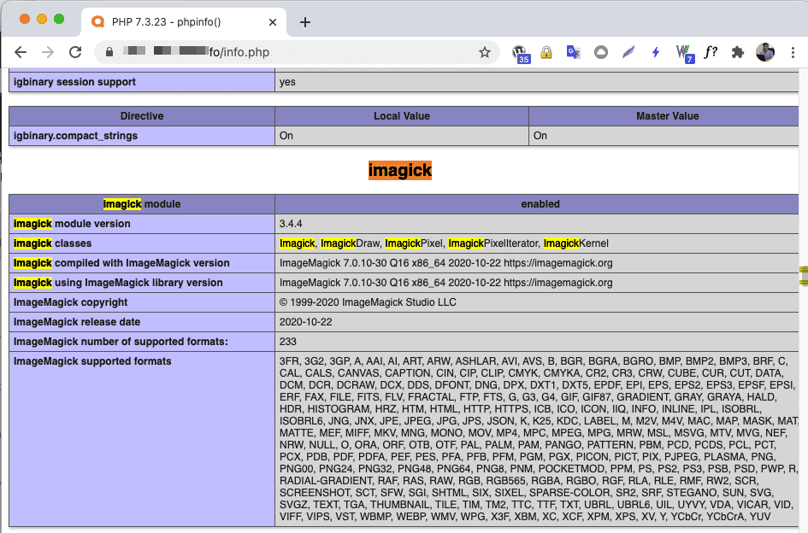Click the user profile avatar

tap(765, 52)
